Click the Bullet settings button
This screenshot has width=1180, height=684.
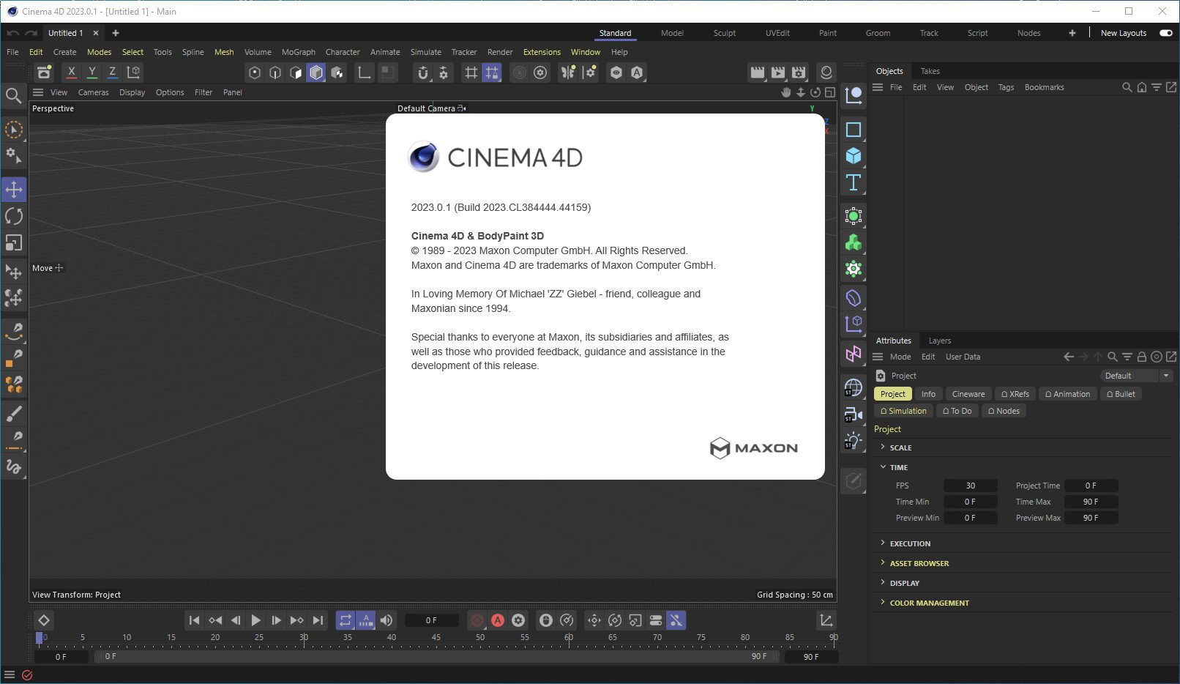[x=1121, y=394]
